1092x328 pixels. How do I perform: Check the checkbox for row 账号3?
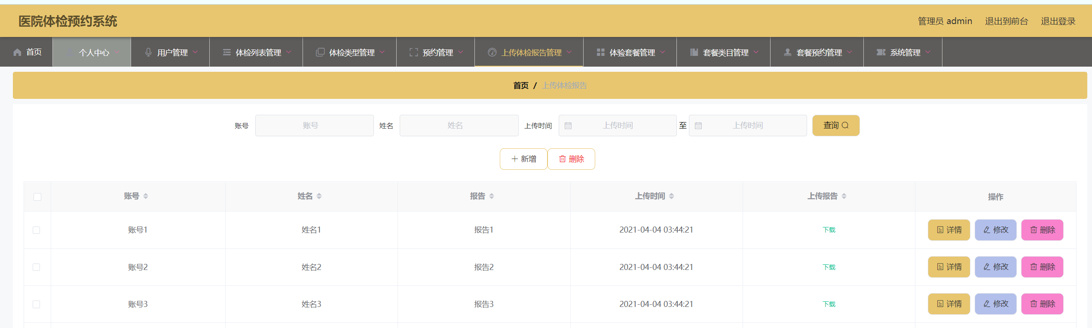[37, 304]
